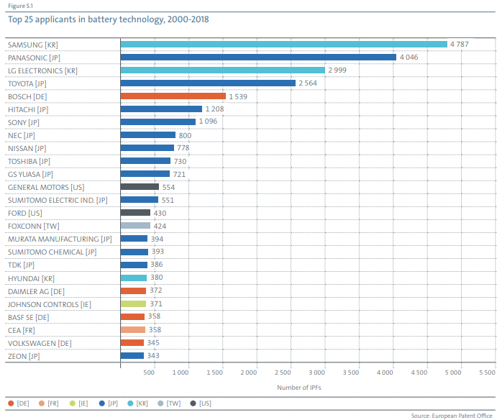Click the orange [DE] legend dot
Screen dimensions: 502x420
click(x=11, y=403)
